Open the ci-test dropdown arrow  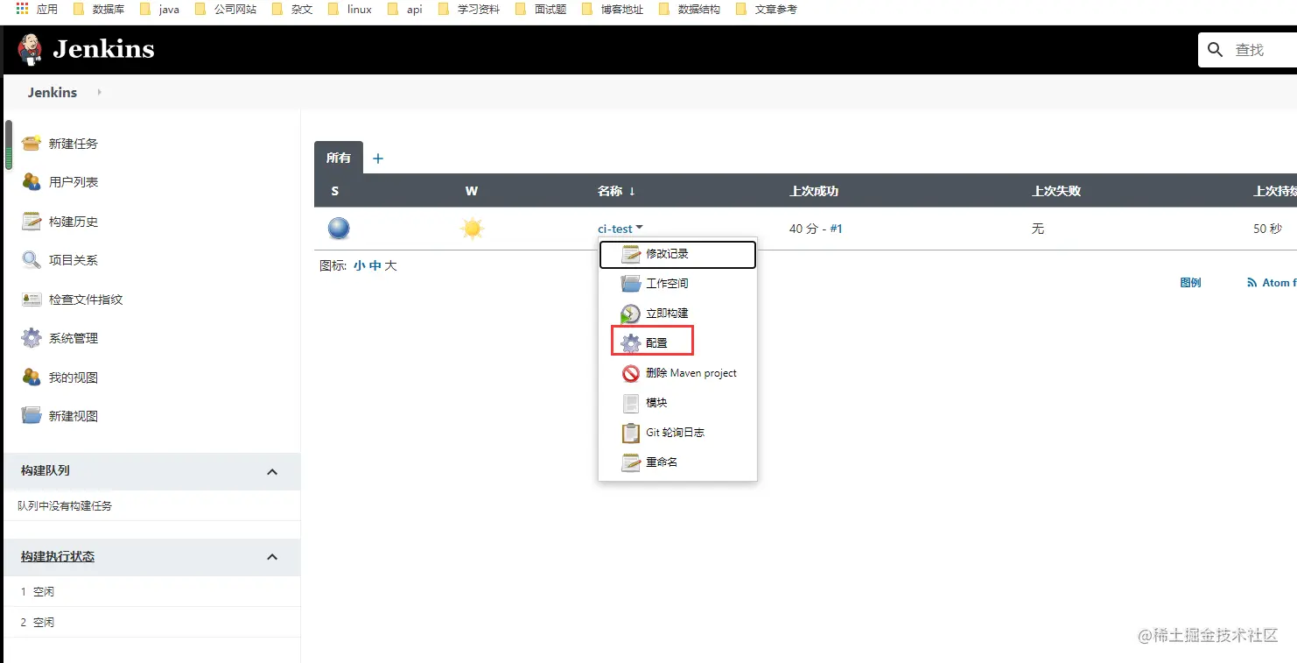640,228
